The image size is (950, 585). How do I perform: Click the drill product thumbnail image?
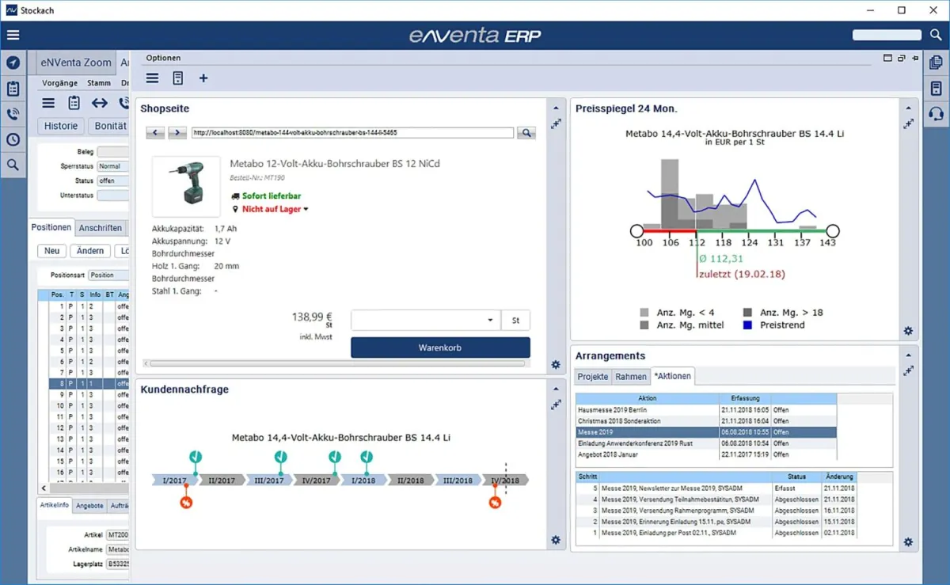[x=187, y=187]
